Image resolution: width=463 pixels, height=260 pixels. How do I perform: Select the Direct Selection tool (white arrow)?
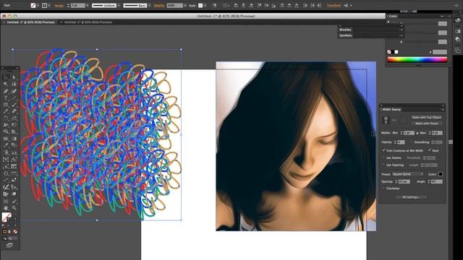[x=14, y=77]
